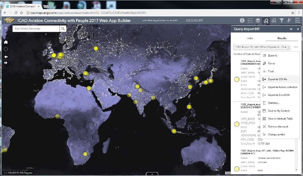Screen dimensions: 303x176
Task: Click the ICAO winged logo
Action: point(9,20)
